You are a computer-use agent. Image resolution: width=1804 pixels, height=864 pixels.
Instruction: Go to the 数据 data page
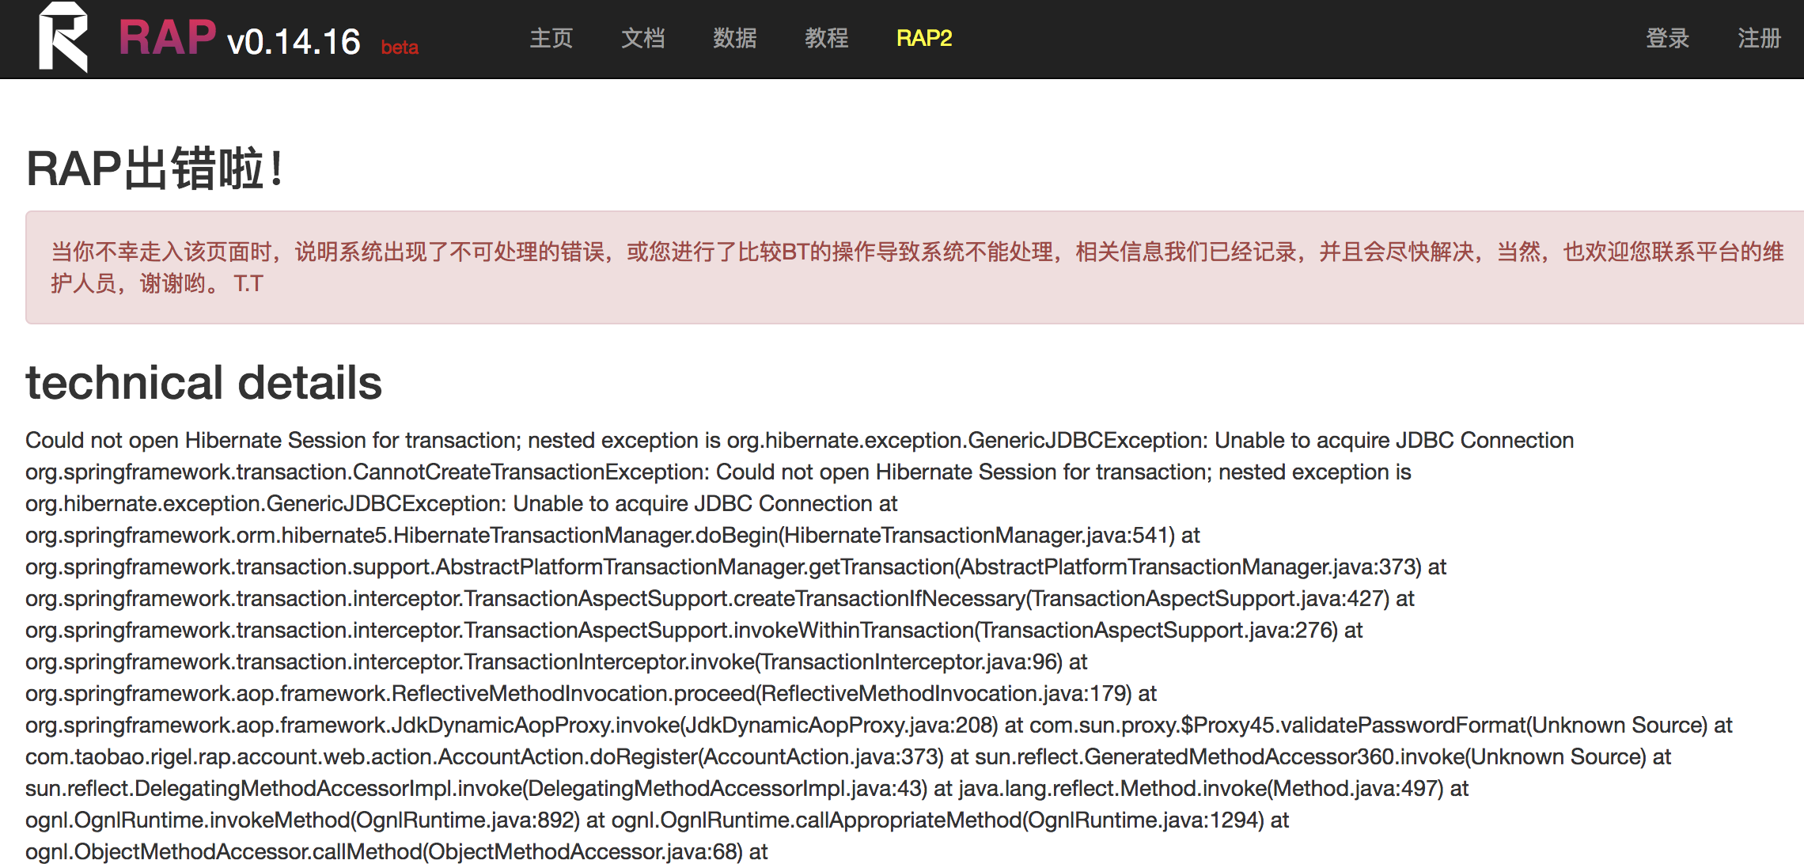coord(734,38)
